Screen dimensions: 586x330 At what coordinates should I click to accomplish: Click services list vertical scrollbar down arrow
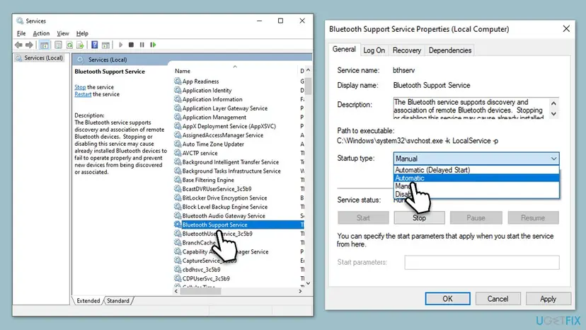(x=308, y=283)
